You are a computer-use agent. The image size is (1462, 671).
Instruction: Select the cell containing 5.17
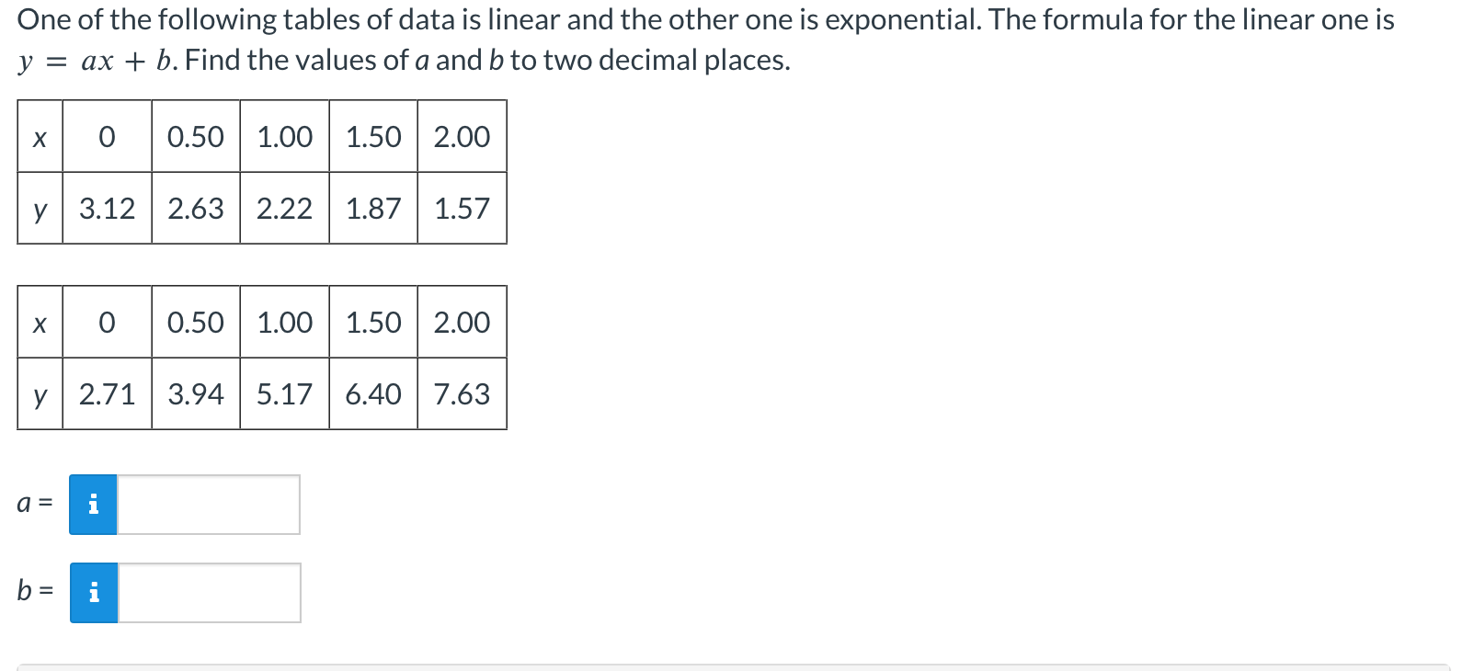click(x=283, y=393)
